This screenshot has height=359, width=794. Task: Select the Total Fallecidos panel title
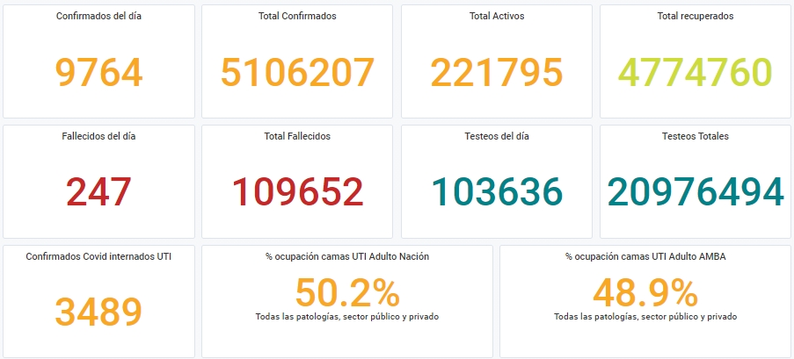tap(297, 137)
